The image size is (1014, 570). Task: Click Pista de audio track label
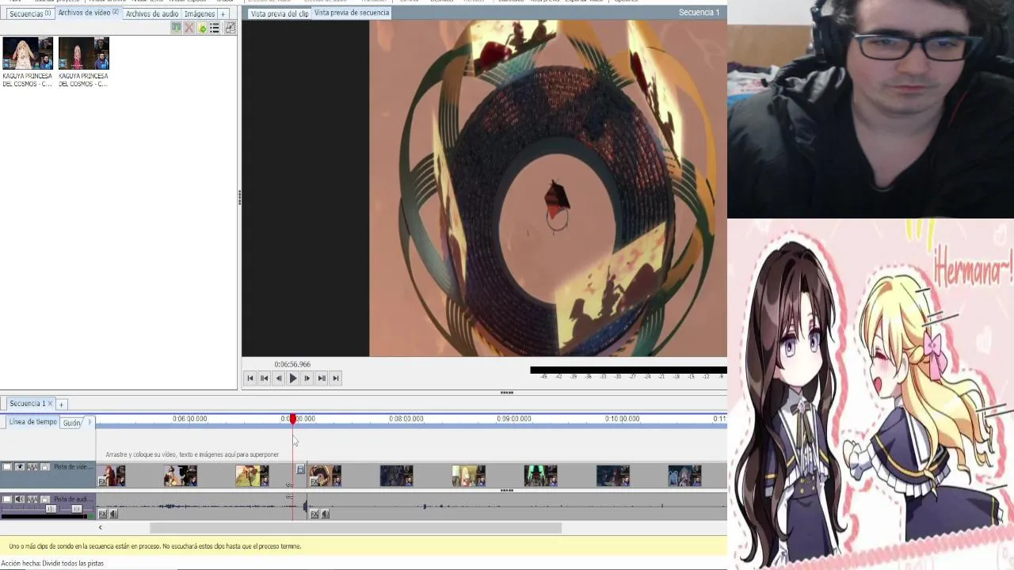(x=74, y=500)
